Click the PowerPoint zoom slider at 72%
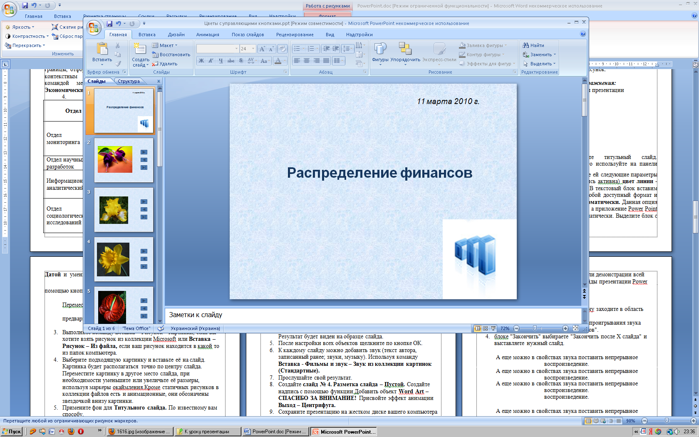Image resolution: width=699 pixels, height=437 pixels. (x=535, y=328)
